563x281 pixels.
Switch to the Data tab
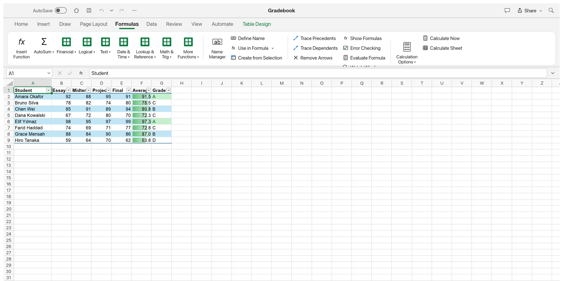point(151,24)
